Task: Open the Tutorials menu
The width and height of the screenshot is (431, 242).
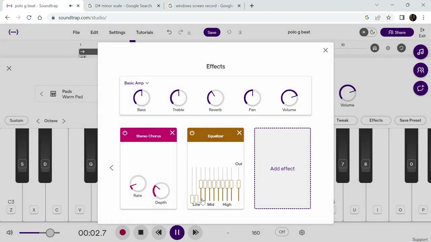Action: 144,32
